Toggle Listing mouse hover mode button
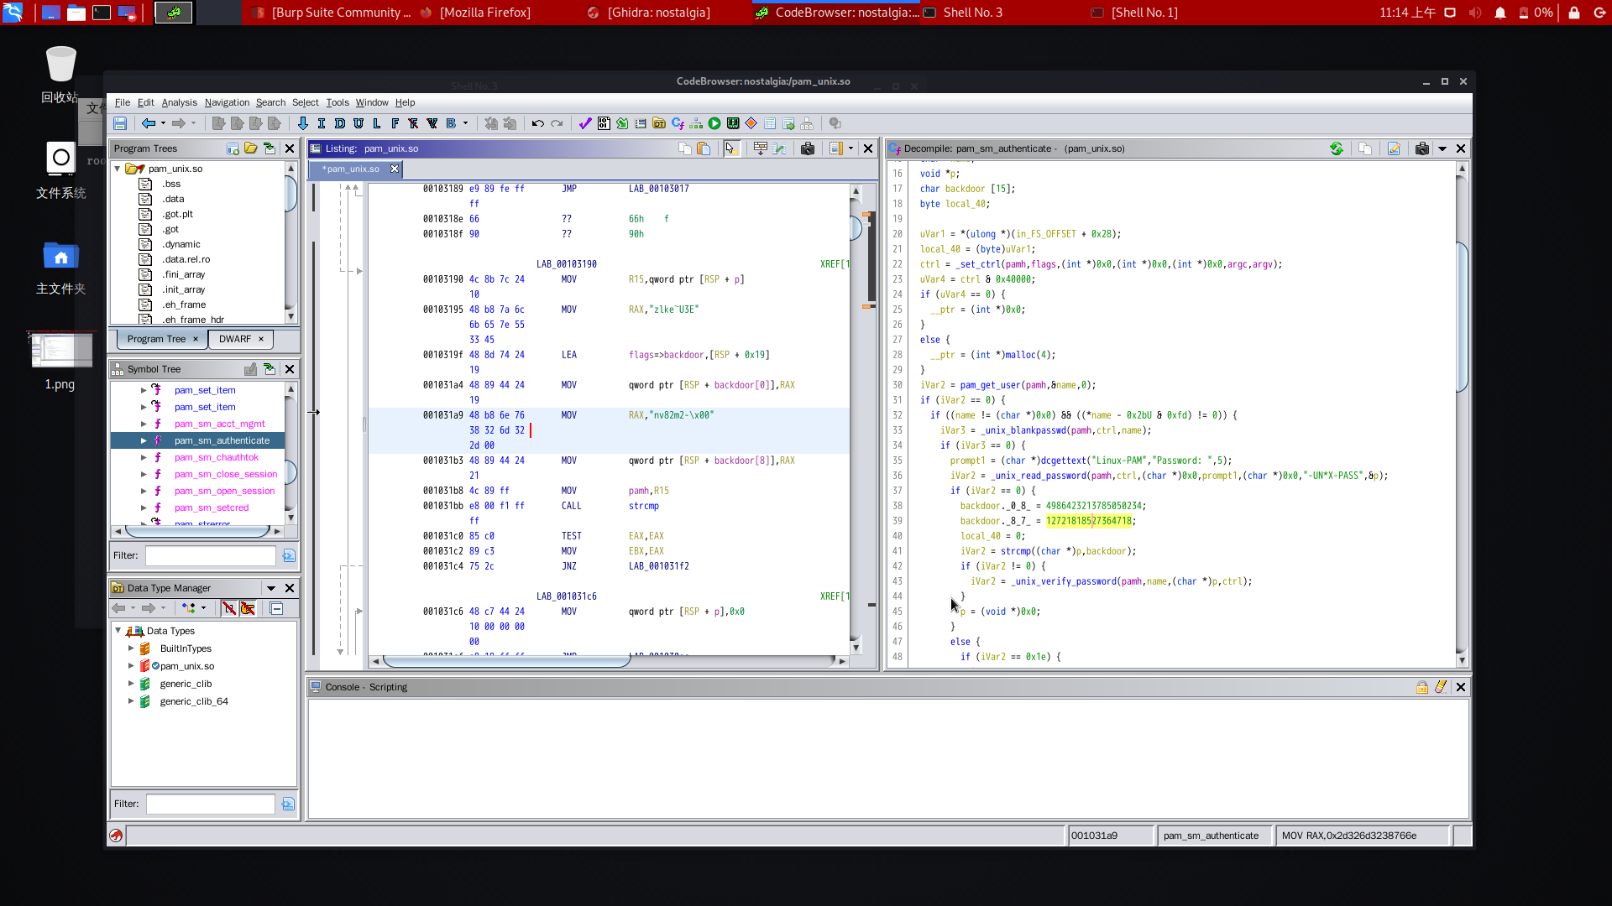The width and height of the screenshot is (1612, 906). point(730,148)
